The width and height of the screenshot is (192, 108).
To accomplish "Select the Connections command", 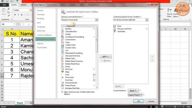I will pyautogui.click(x=78, y=40).
